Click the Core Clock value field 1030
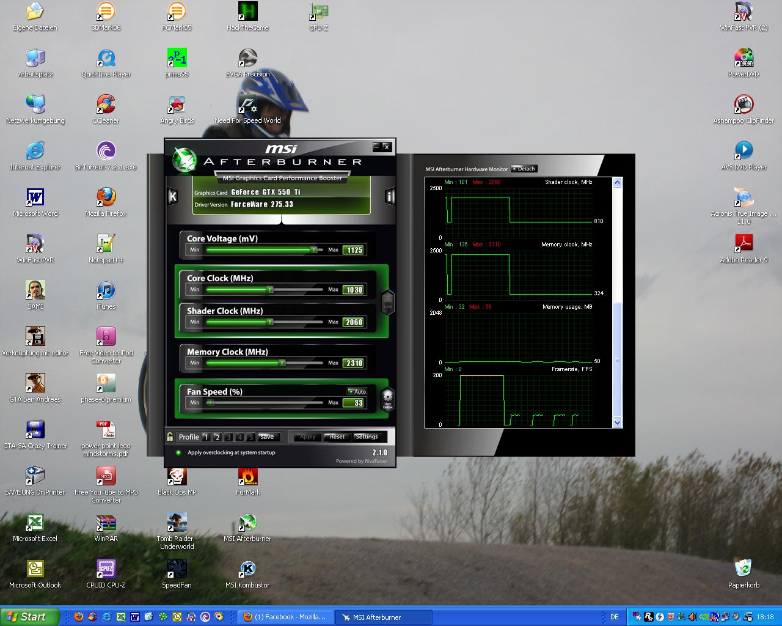 (x=353, y=290)
